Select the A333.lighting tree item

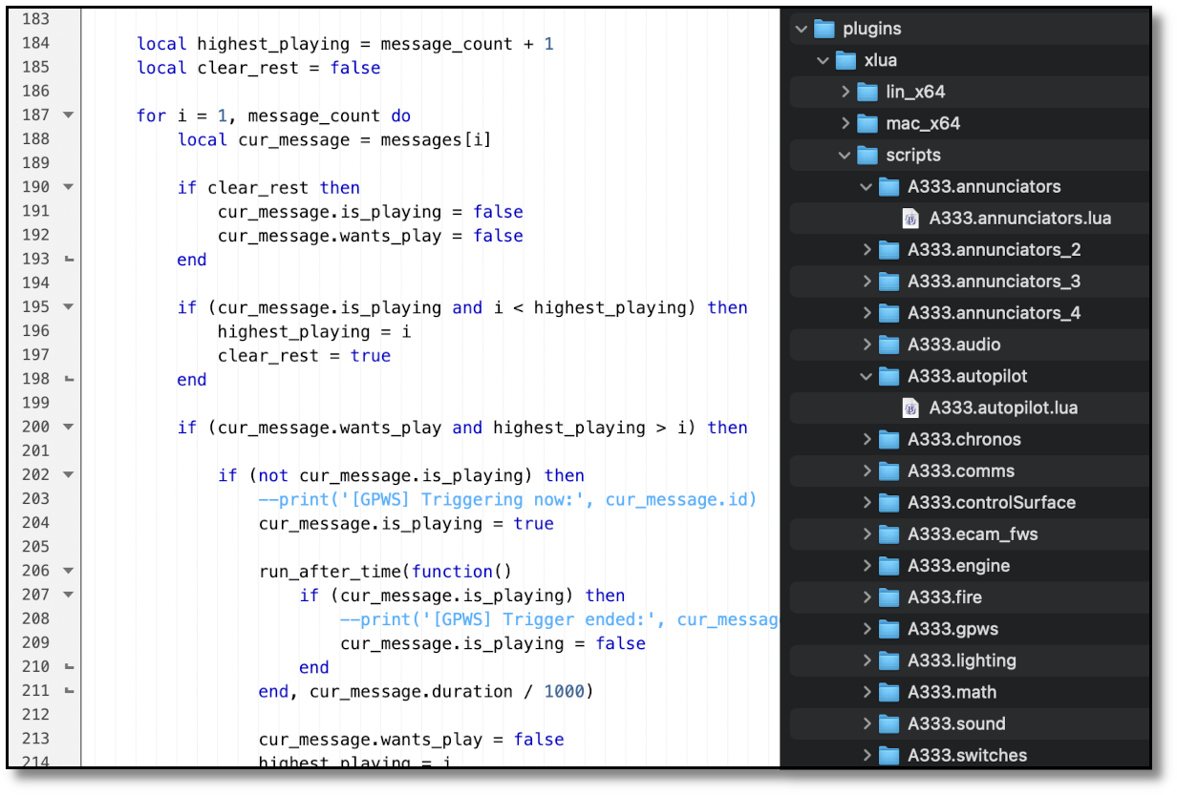pyautogui.click(x=961, y=660)
